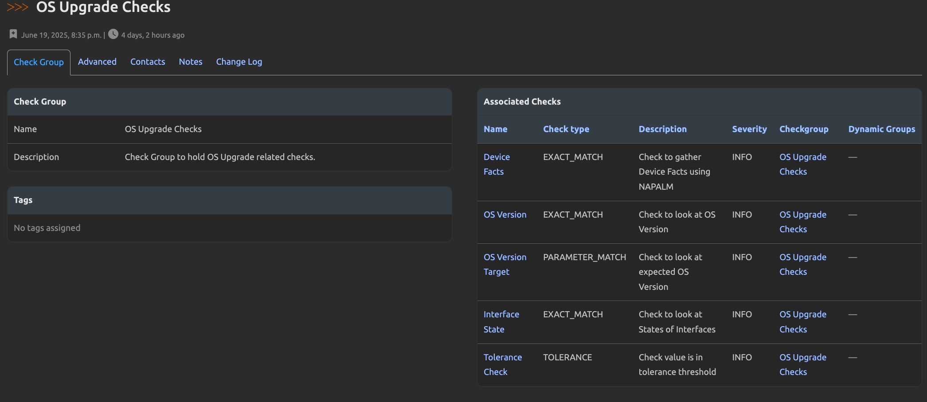Sort table by Check type column
Screen dimensions: 927x402
(566, 129)
